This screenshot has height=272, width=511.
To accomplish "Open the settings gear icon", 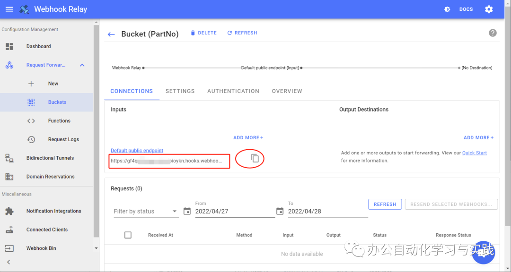I will coord(489,9).
